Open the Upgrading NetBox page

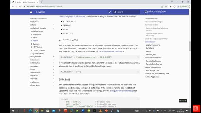pos(38,53)
